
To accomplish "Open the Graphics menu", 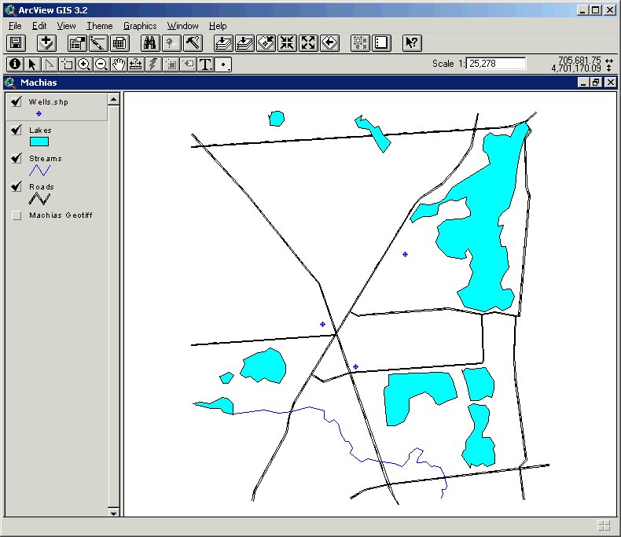I will (140, 26).
